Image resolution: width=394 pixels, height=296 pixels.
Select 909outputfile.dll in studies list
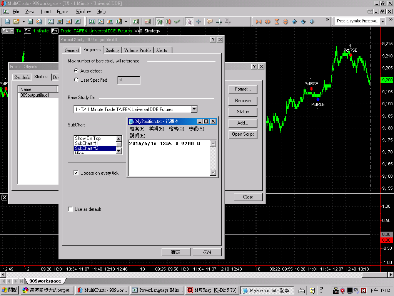38,95
